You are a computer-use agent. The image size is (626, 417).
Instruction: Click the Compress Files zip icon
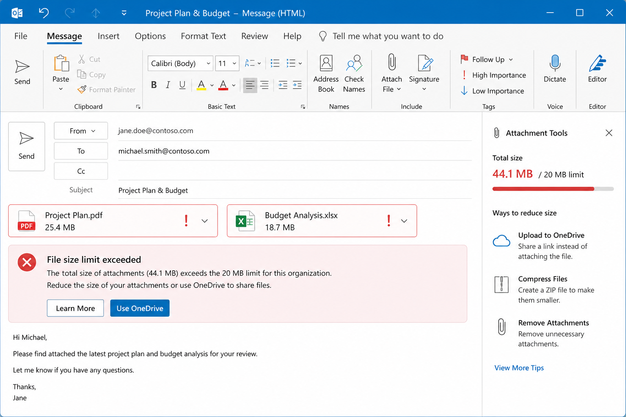coord(501,284)
